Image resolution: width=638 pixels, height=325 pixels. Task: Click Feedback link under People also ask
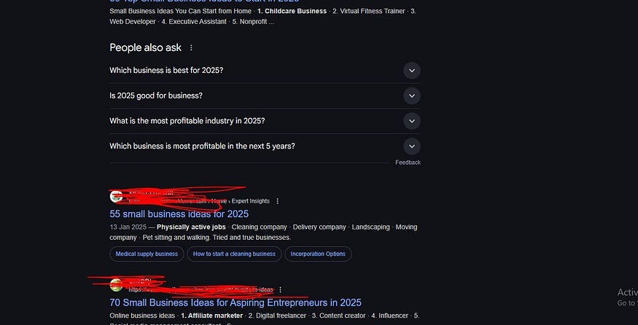[408, 162]
